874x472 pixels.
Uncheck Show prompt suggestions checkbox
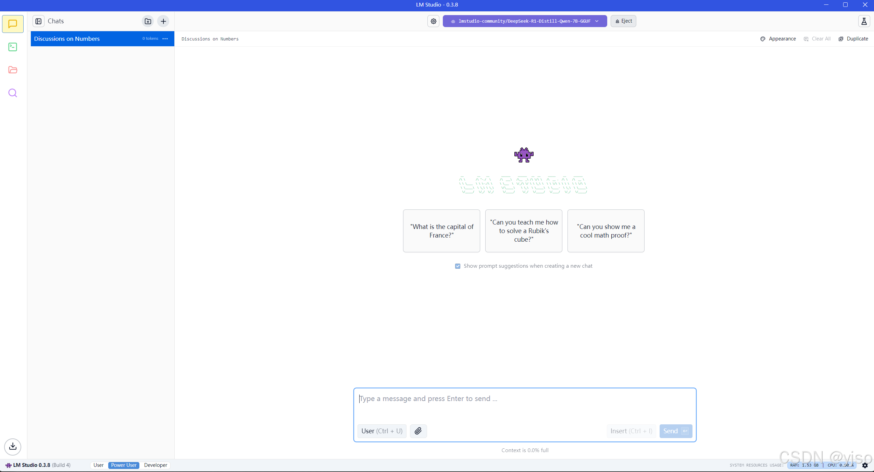click(x=458, y=266)
